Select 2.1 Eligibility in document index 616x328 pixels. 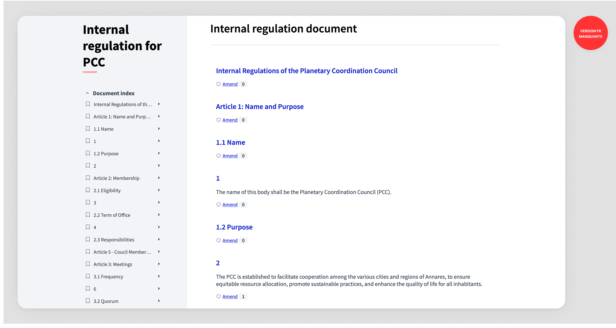[107, 190]
